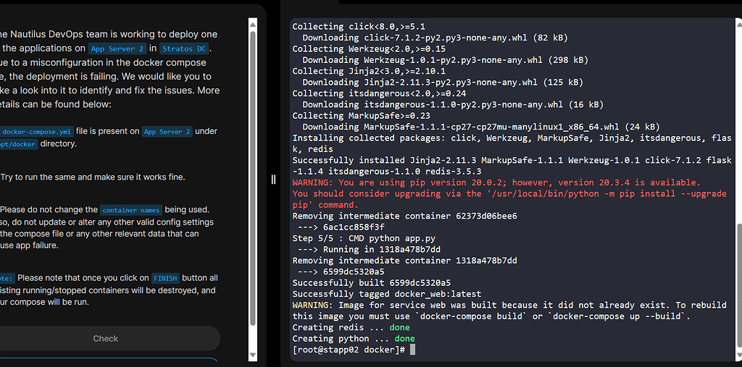
Task: Click the 'Successfully tagged docker_web:latest' line
Action: point(386,294)
